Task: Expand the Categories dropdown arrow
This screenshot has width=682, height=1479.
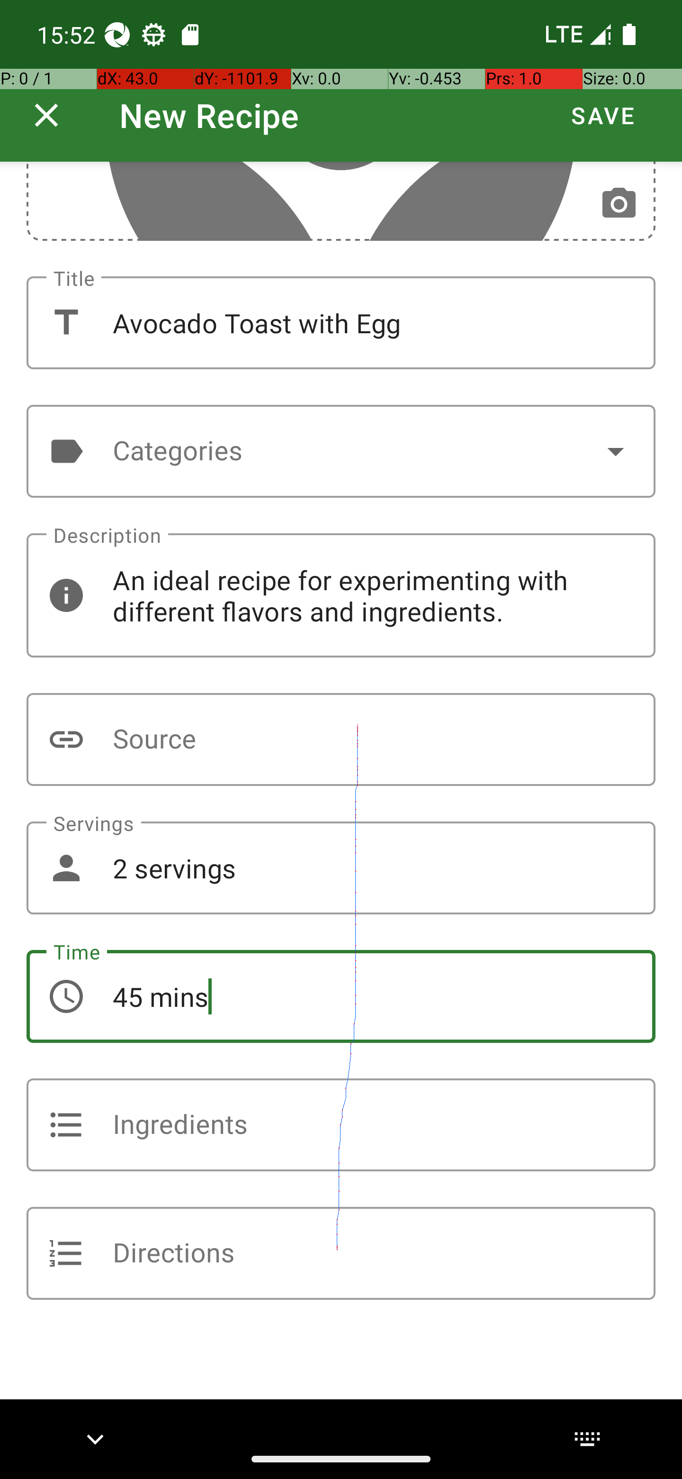Action: (615, 451)
